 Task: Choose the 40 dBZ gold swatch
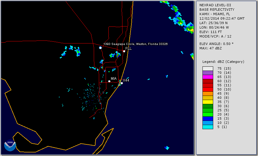[x=208, y=98]
